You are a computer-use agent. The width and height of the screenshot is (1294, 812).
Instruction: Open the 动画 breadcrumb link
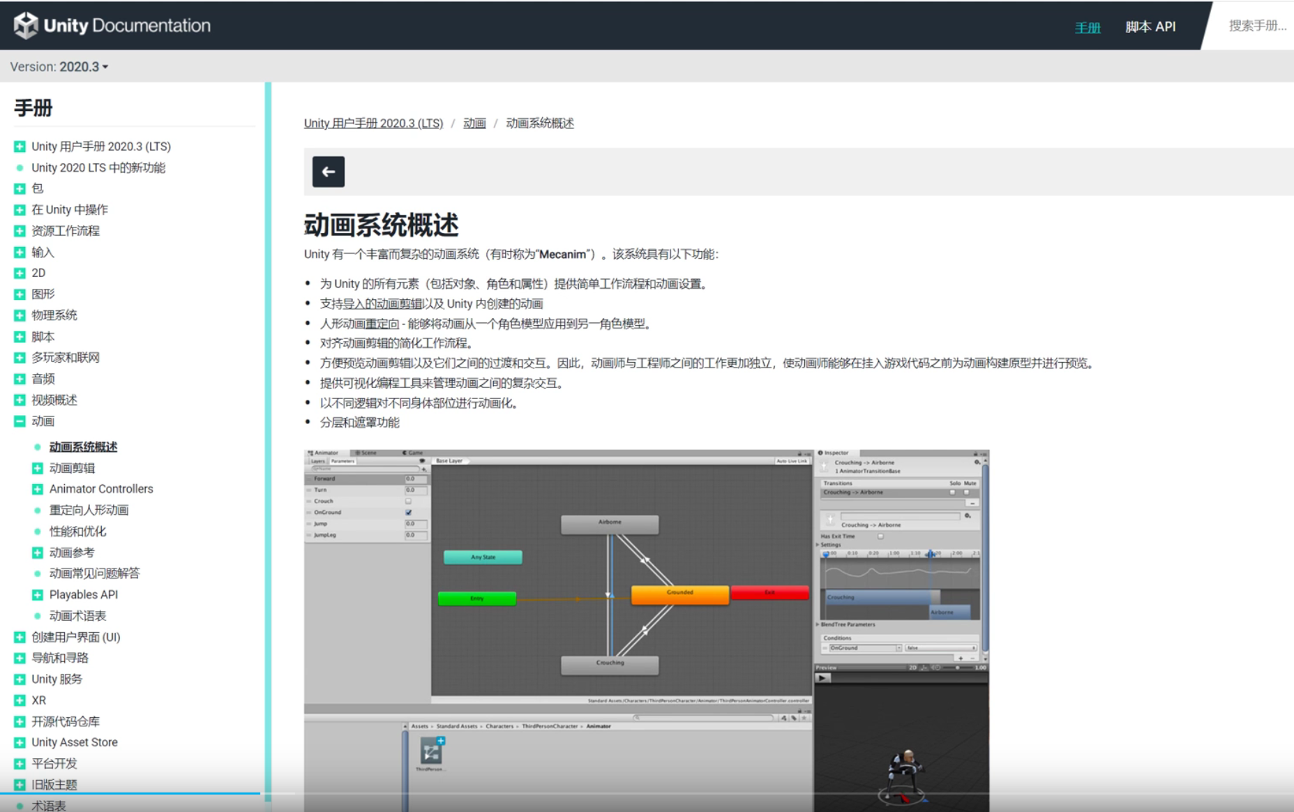coord(474,123)
